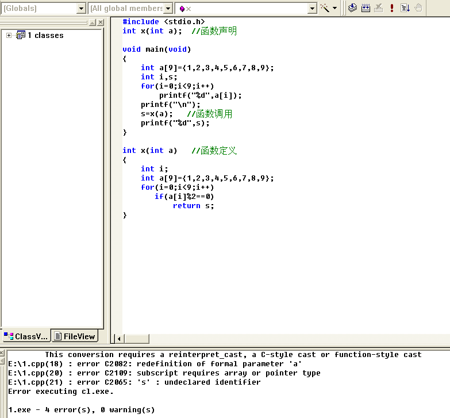The height and width of the screenshot is (418, 450).
Task: Click the 'int i,s;' declaration line
Action: click(159, 77)
